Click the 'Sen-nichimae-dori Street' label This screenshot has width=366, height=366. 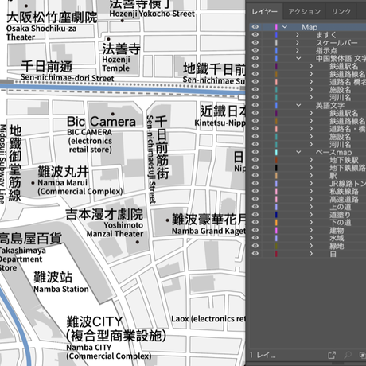pos(67,78)
